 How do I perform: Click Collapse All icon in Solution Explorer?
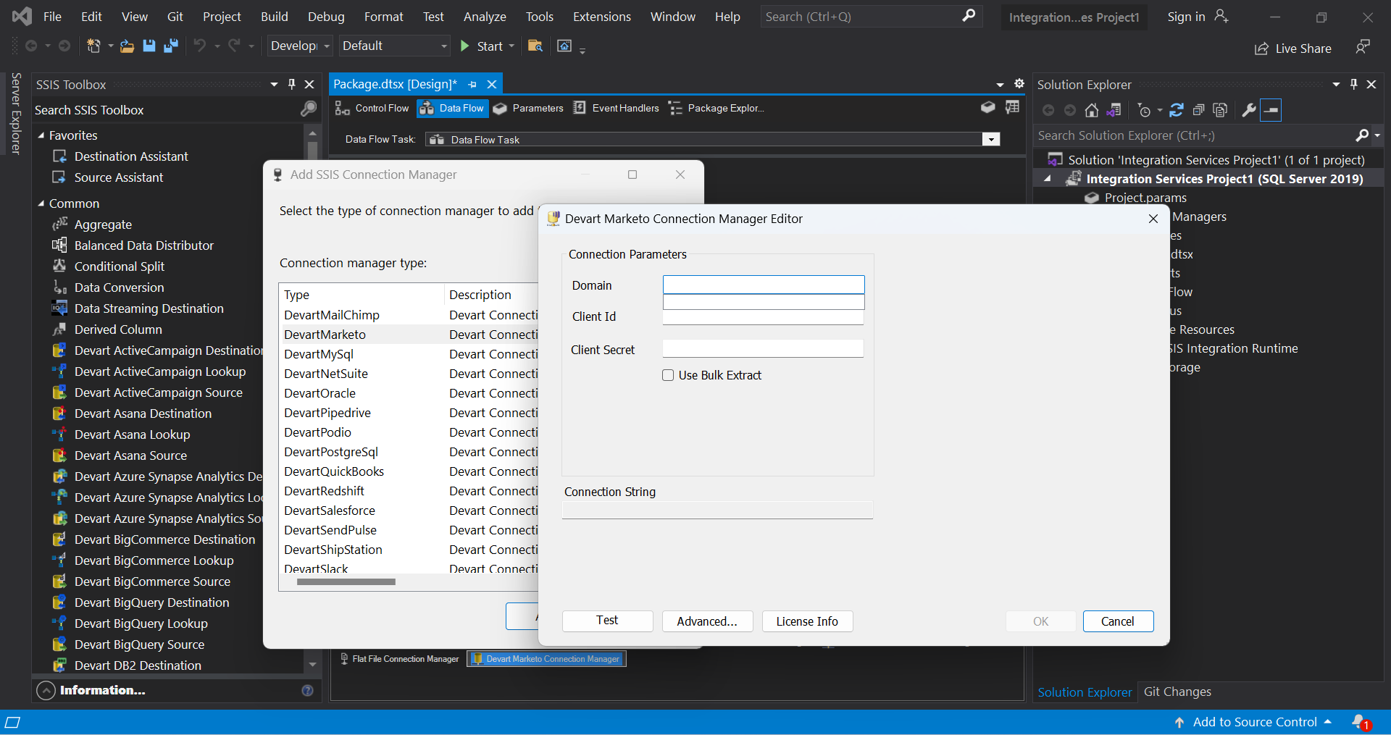[1198, 110]
